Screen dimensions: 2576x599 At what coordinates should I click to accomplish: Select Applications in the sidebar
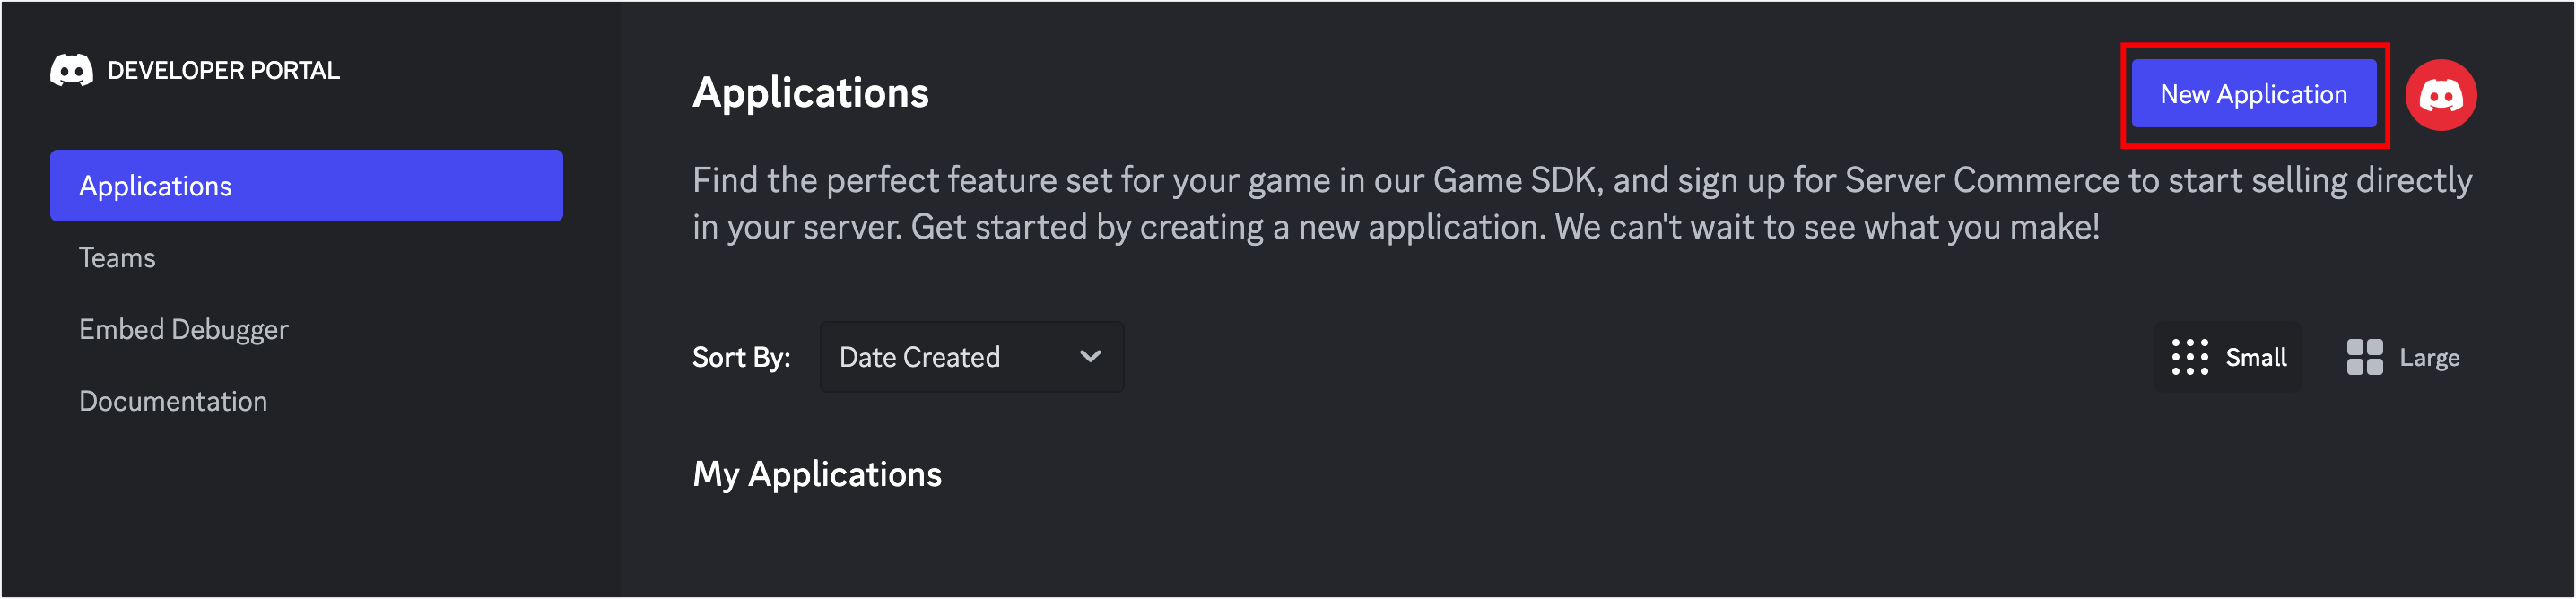point(306,186)
